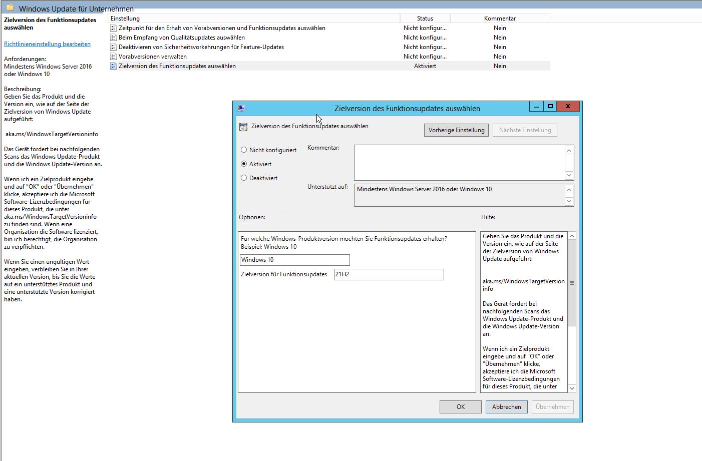The width and height of the screenshot is (702, 461).
Task: Close the Zielversion dialog with X
Action: pos(568,107)
